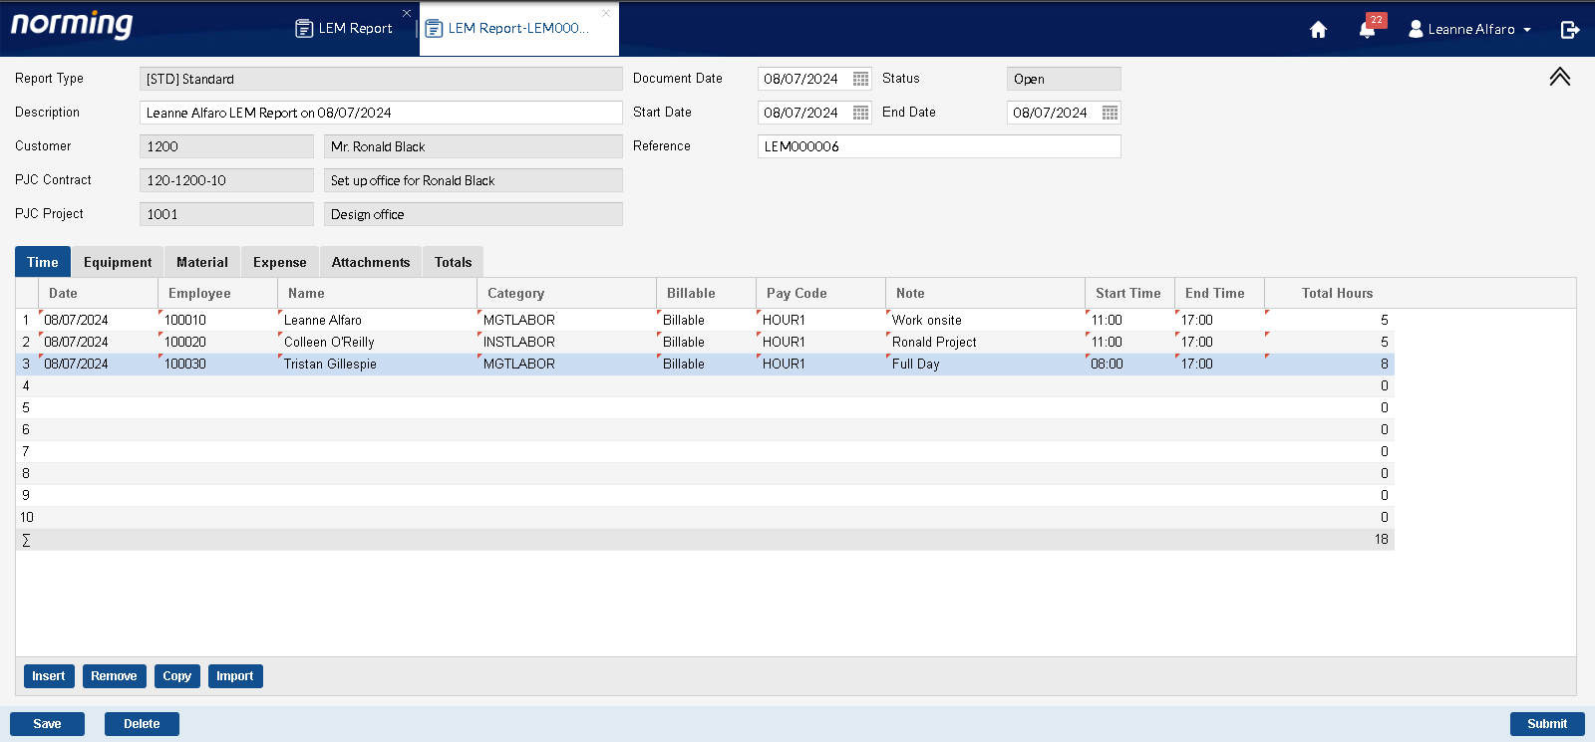Click the Norming logo

point(72,25)
